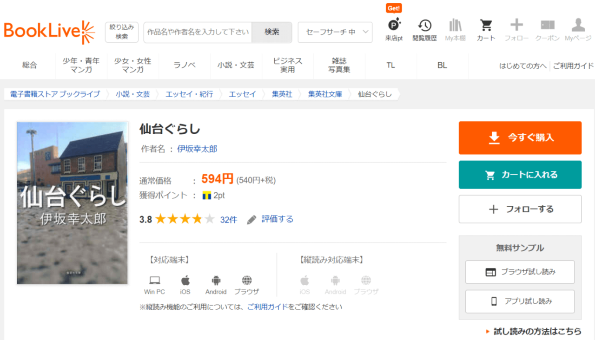Select the BL tab
The width and height of the screenshot is (595, 340).
pos(442,65)
